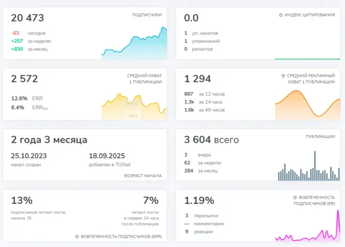
Task: Click the ИНДЕКС ЦИТИРОВАНИЯ label
Action: (310, 15)
